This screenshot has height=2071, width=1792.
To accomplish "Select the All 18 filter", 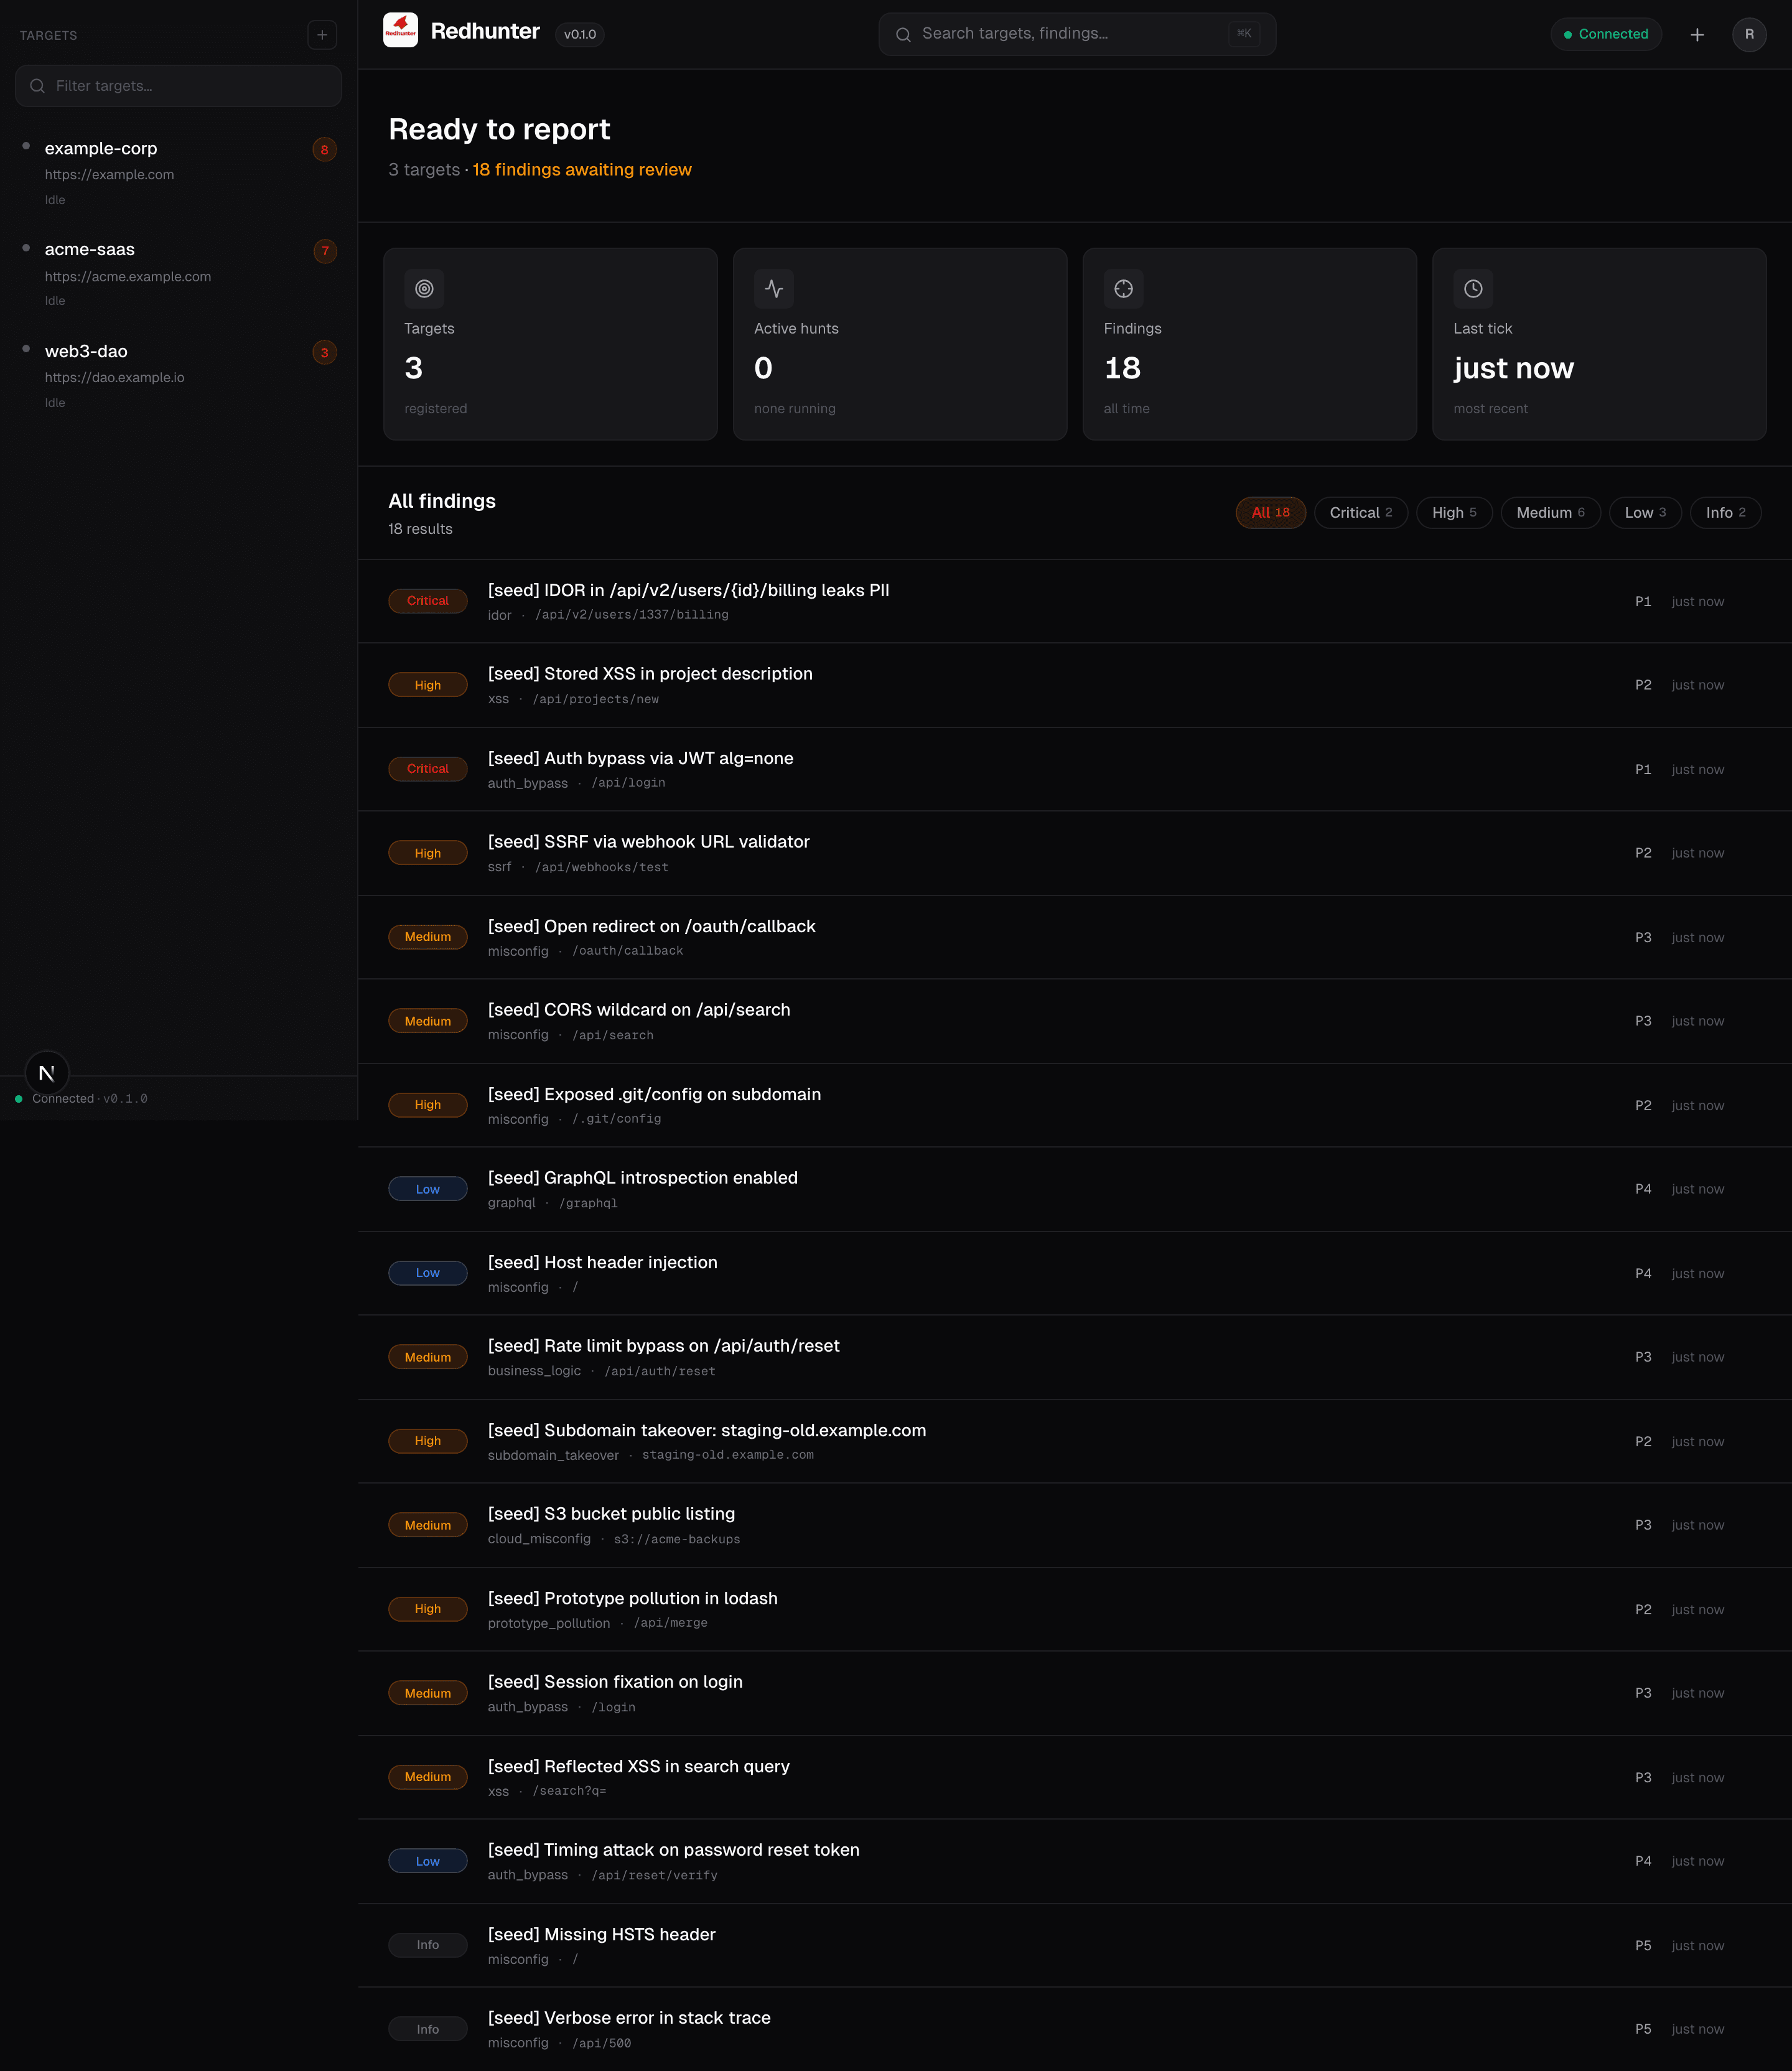I will point(1270,513).
